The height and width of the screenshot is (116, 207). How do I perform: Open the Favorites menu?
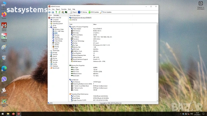pyautogui.click(x=64, y=9)
